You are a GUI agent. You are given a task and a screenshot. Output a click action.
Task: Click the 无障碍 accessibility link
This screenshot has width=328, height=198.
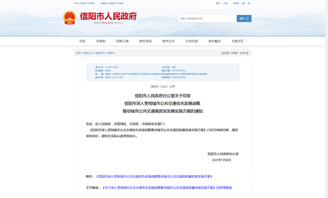(x=236, y=3)
